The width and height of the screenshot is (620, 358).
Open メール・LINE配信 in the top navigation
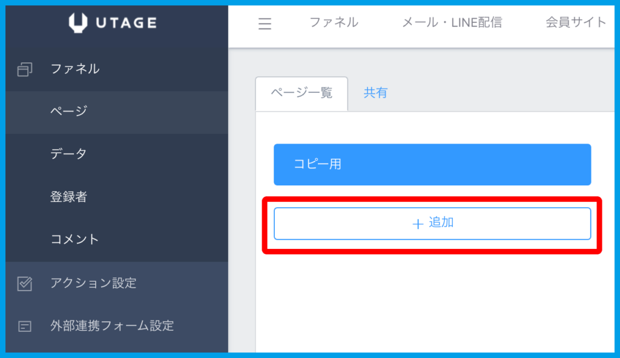click(452, 22)
